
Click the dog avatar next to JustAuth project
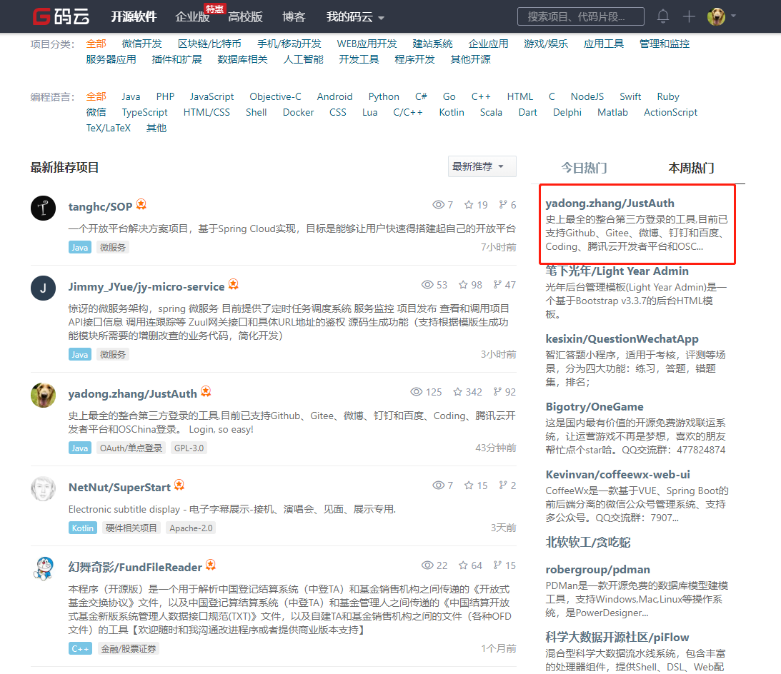(44, 396)
